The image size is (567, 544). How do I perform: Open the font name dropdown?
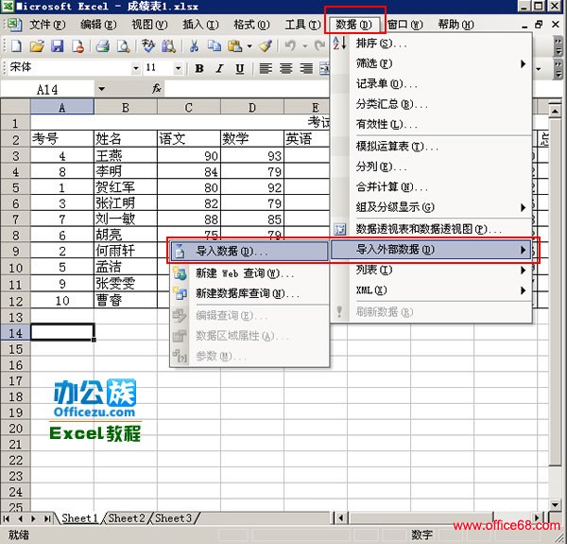coord(135,68)
